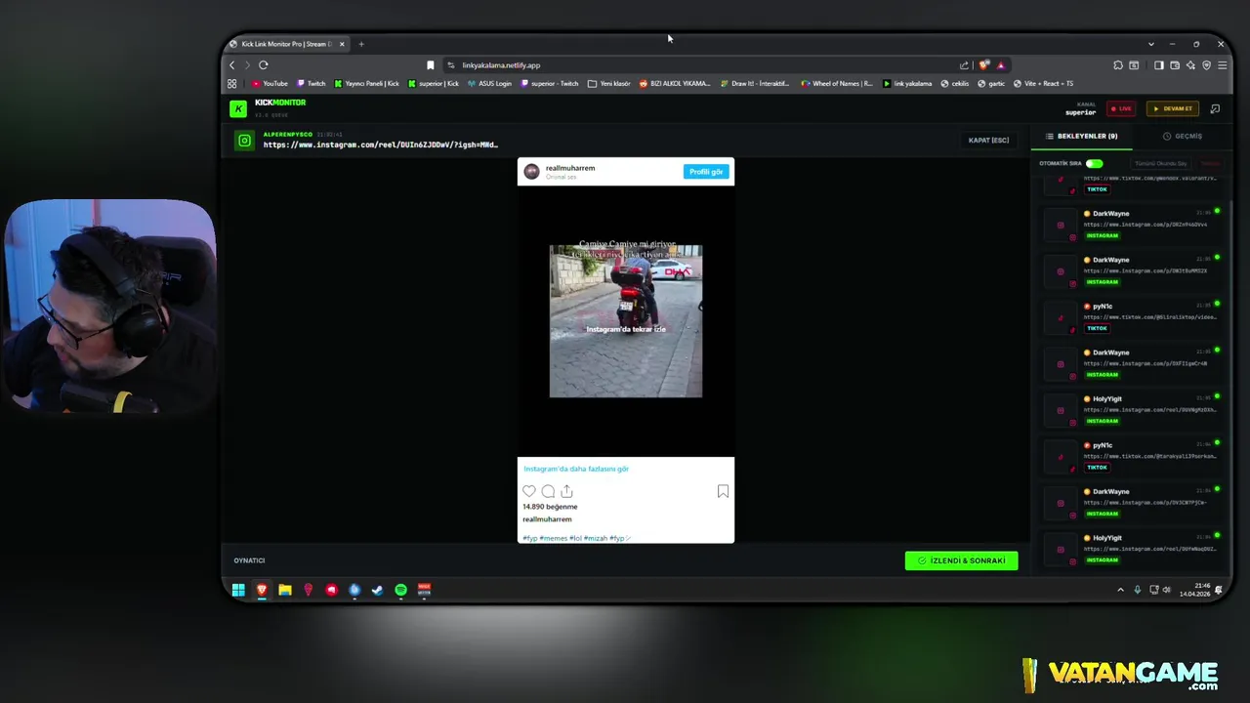Open "Instagram'da daha fazlasını gör" link

click(x=576, y=469)
